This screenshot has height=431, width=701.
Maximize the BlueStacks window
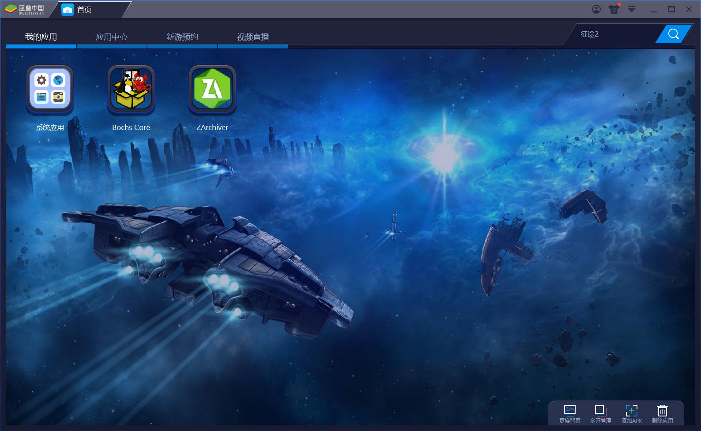671,9
